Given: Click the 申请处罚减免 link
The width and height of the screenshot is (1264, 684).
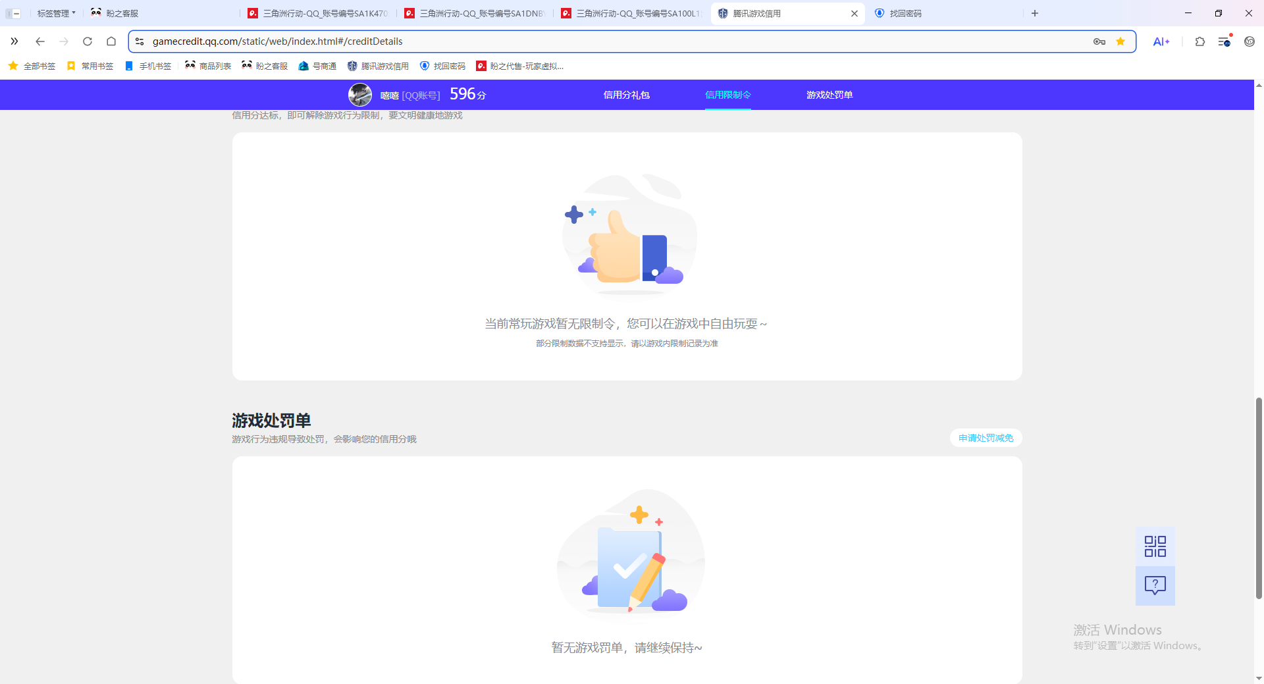Looking at the screenshot, I should (985, 438).
